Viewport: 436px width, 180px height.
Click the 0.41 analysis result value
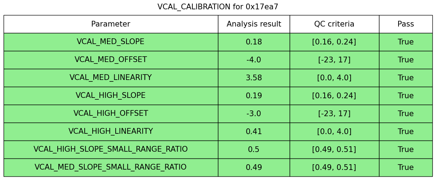(x=254, y=132)
